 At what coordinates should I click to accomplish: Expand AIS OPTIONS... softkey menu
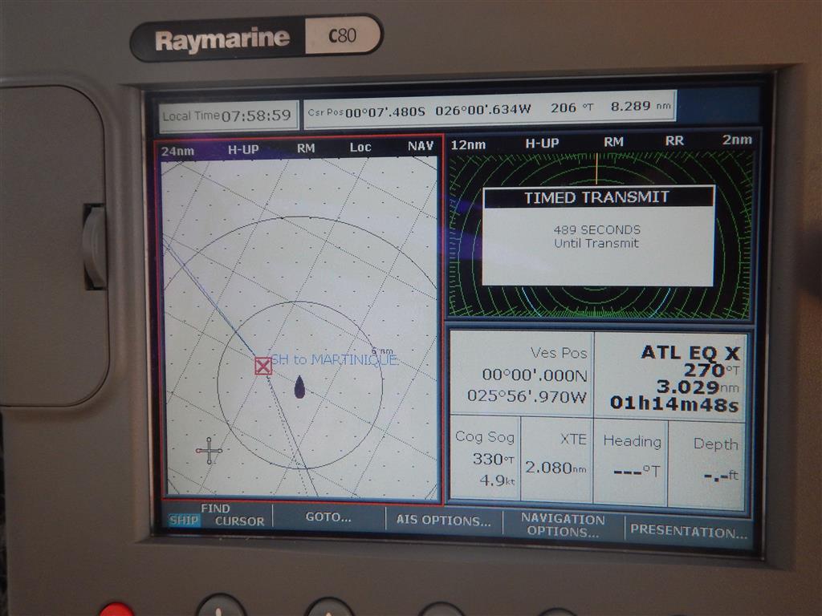pyautogui.click(x=443, y=521)
